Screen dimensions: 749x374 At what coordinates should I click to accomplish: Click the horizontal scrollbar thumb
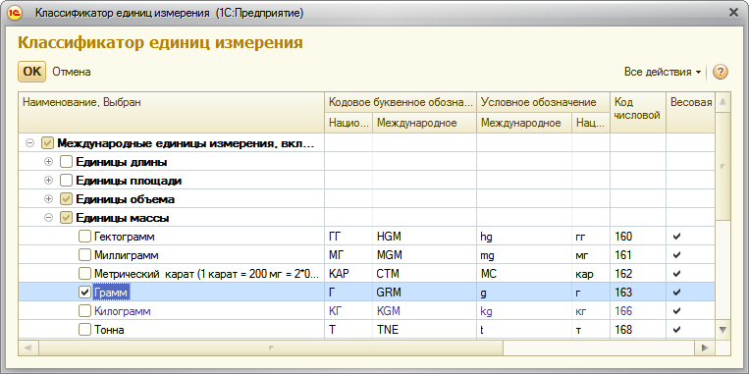tap(271, 347)
